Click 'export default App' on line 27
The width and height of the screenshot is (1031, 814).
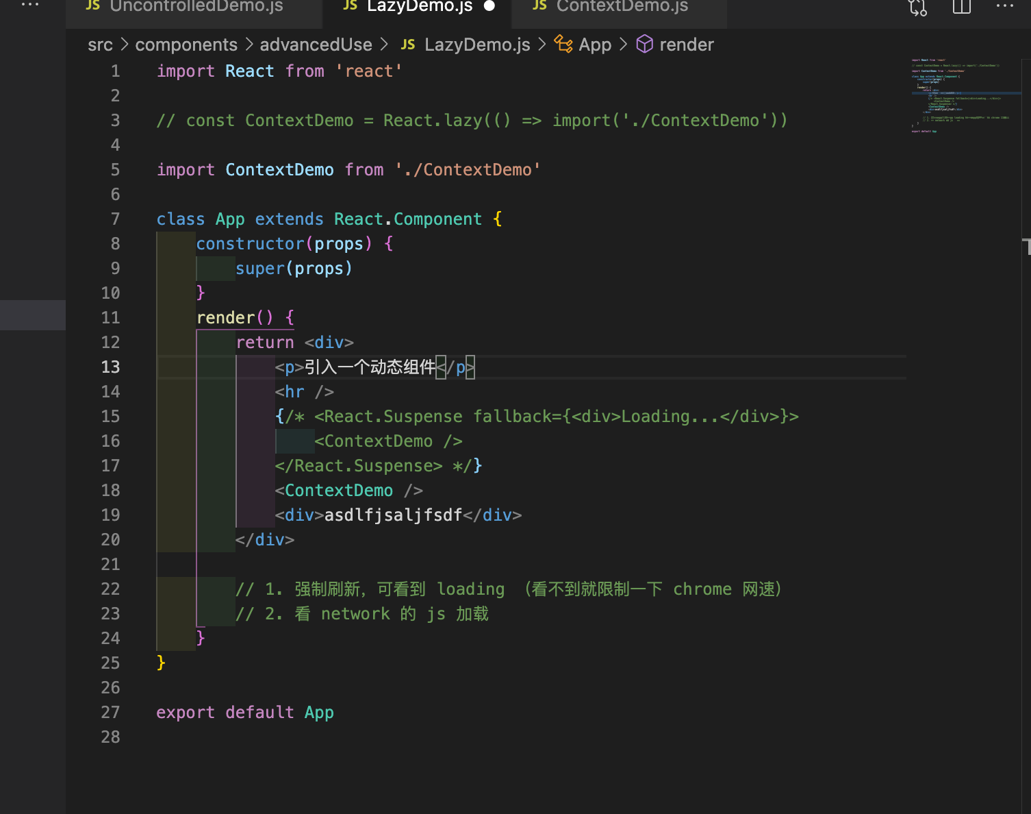point(245,713)
